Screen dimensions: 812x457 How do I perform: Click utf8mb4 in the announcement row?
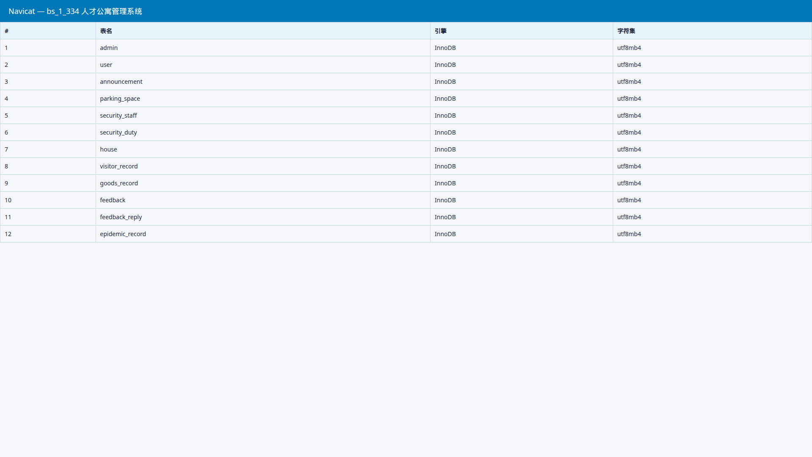click(629, 82)
